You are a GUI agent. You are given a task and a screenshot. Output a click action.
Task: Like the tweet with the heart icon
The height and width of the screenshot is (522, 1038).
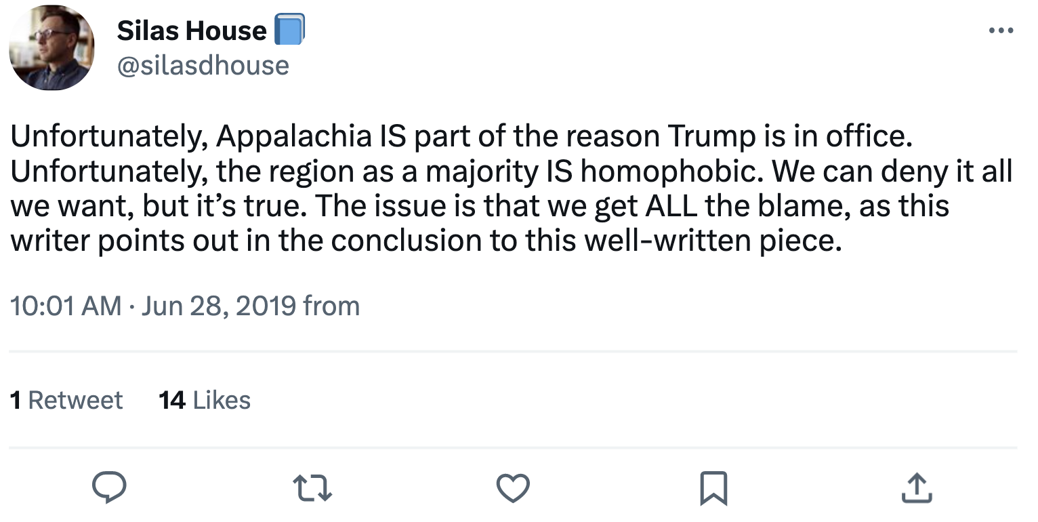[513, 488]
